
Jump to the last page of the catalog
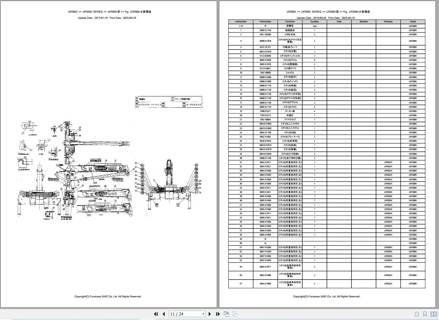click(x=218, y=314)
